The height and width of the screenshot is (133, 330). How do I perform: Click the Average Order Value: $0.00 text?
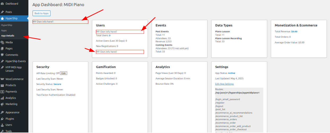pyautogui.click(x=290, y=42)
